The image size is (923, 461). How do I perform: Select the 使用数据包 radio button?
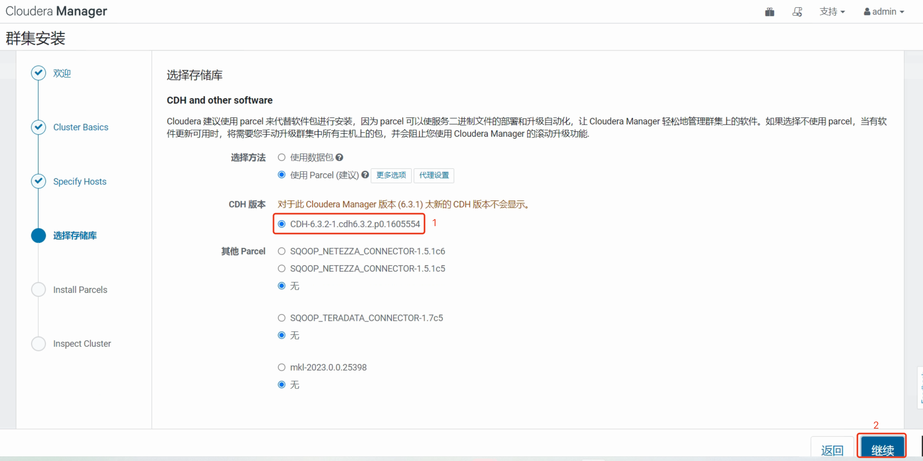(x=282, y=157)
